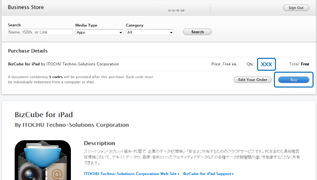Image resolution: width=317 pixels, height=180 pixels.
Task: Click 'By ITOCHU Techno-Solutions Corporation' subtitle
Action: click(72, 125)
